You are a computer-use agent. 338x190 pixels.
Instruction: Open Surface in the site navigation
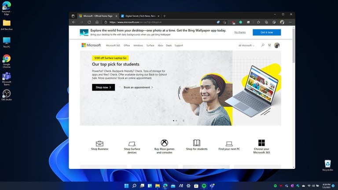click(150, 45)
